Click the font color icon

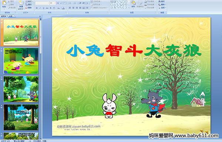coord(63,8)
